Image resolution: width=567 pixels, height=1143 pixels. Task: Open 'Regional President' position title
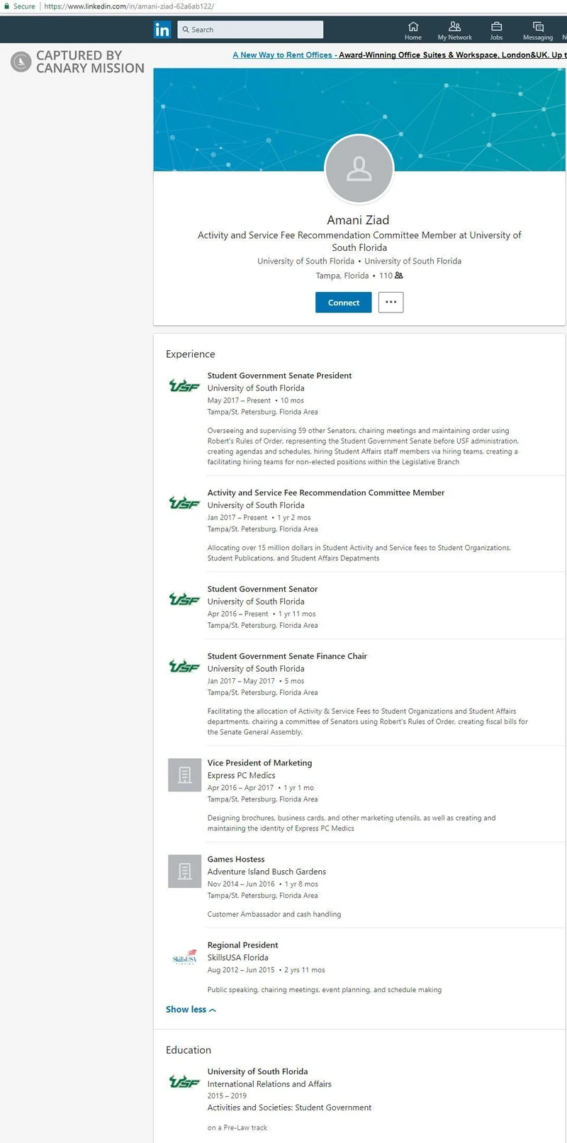(242, 945)
